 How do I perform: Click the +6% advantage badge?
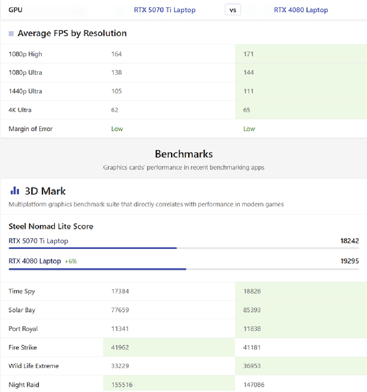point(71,262)
